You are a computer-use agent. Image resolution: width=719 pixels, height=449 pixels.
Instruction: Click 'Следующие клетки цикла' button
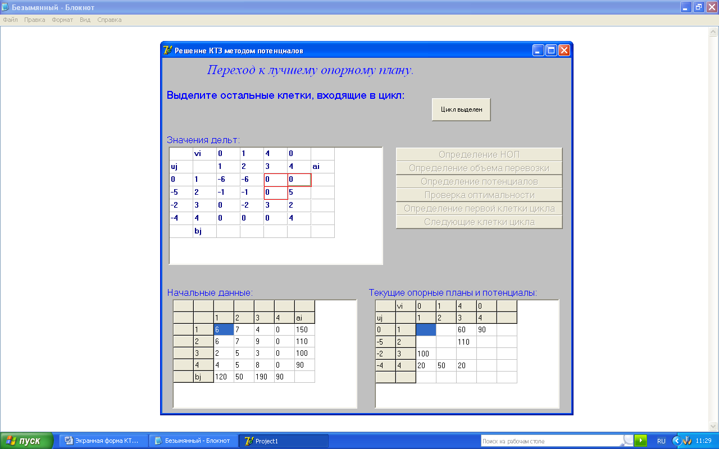pyautogui.click(x=479, y=222)
